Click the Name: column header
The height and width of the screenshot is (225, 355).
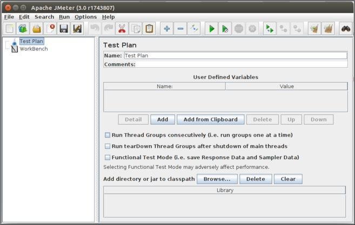[165, 86]
